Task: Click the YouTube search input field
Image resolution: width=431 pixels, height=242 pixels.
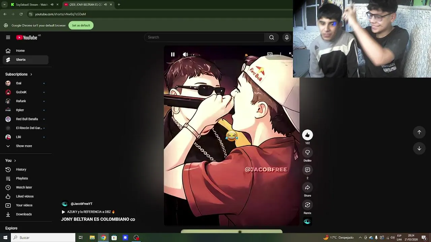Action: pyautogui.click(x=204, y=37)
